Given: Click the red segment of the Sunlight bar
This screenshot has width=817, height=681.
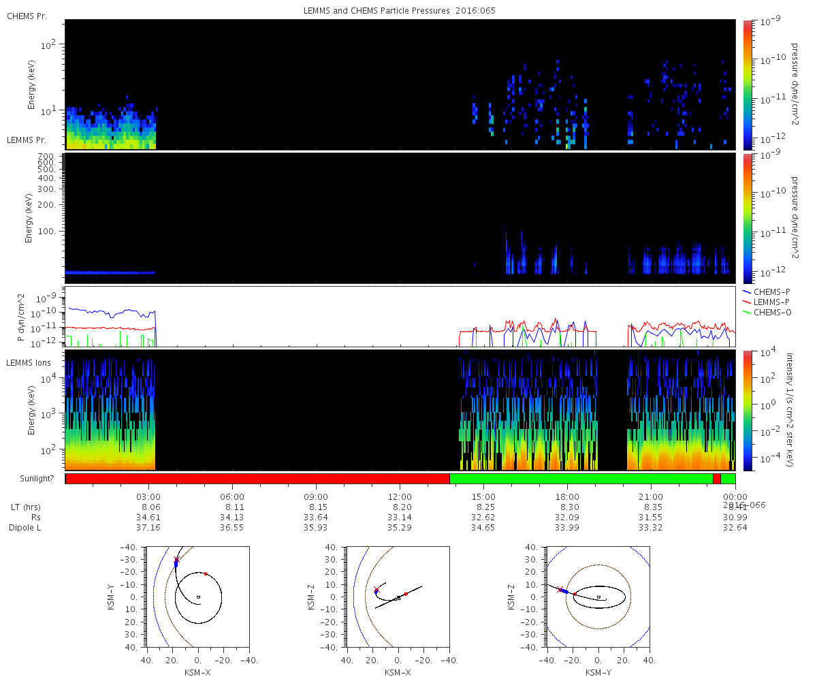Looking at the screenshot, I should (257, 479).
